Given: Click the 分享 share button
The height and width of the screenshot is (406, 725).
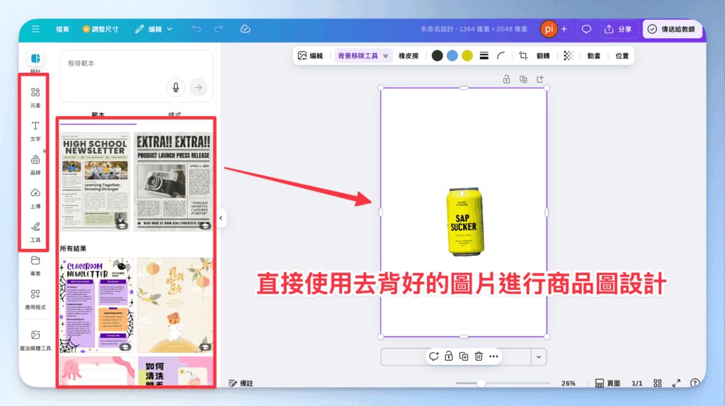Looking at the screenshot, I should (x=618, y=29).
